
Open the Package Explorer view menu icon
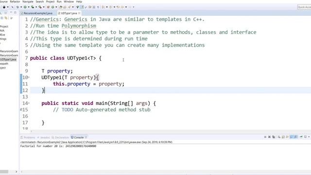pos(12,18)
